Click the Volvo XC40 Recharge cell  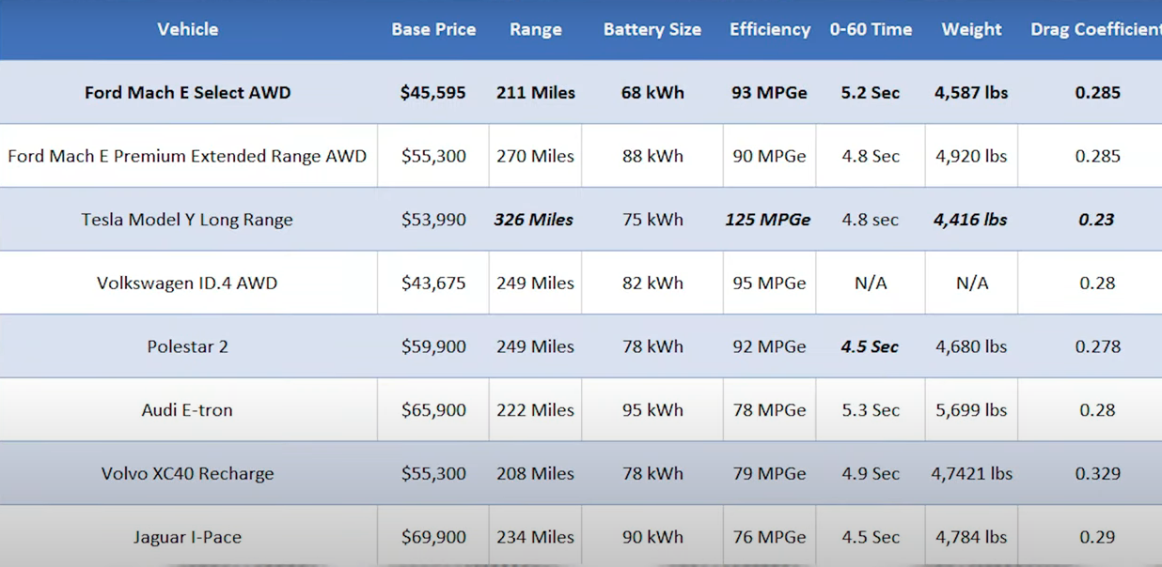(187, 474)
